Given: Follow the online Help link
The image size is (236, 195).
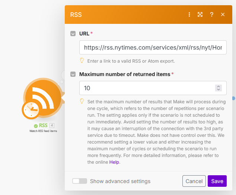Looking at the screenshot, I should (114, 162).
